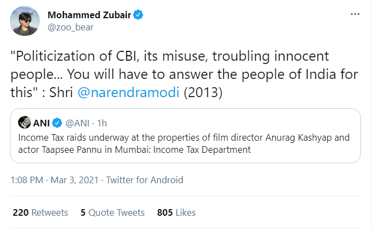Open the tweet's three-dot more menu
The width and height of the screenshot is (372, 229).
click(x=356, y=14)
